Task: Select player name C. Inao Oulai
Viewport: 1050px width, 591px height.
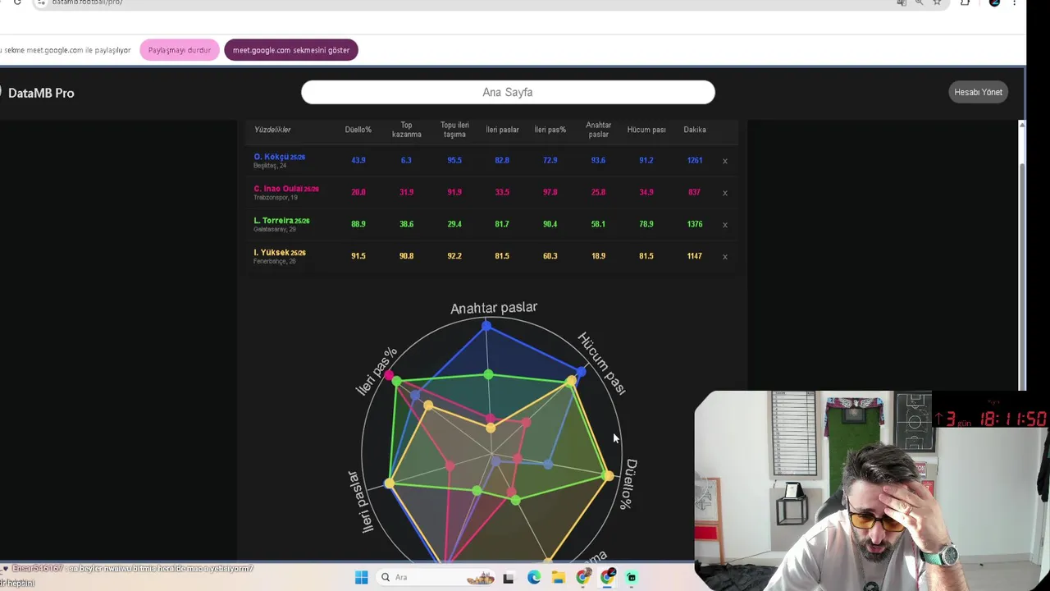Action: [x=278, y=189]
